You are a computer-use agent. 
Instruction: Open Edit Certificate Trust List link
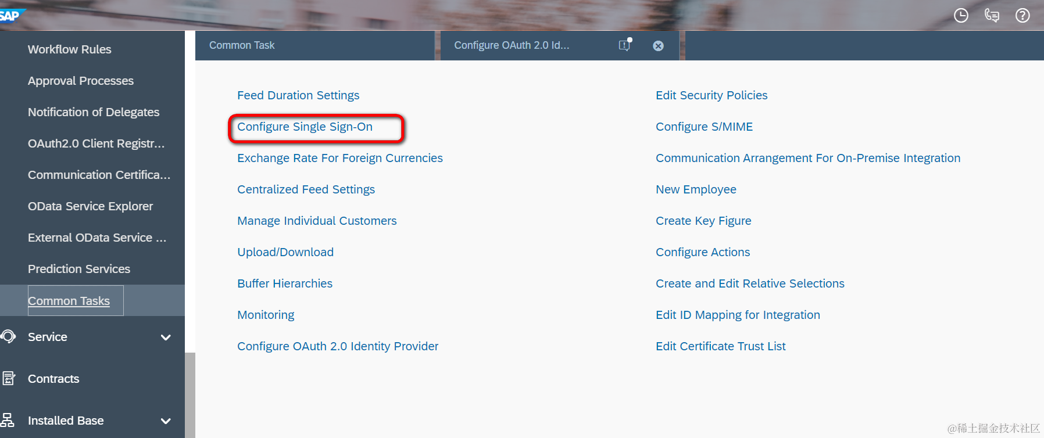tap(720, 346)
